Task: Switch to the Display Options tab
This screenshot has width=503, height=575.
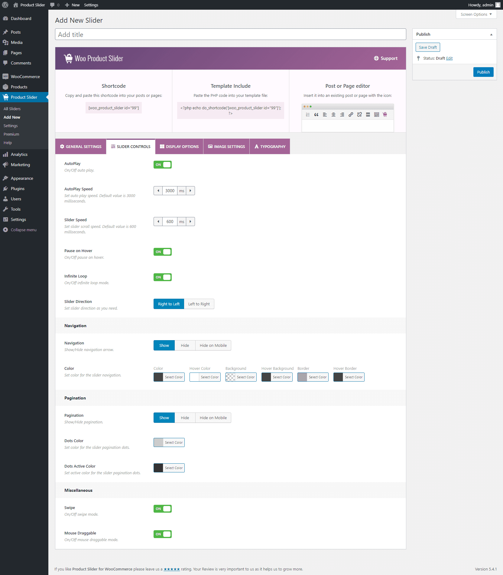Action: tap(179, 146)
